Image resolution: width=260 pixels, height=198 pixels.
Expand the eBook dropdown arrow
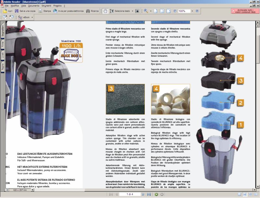(32, 17)
